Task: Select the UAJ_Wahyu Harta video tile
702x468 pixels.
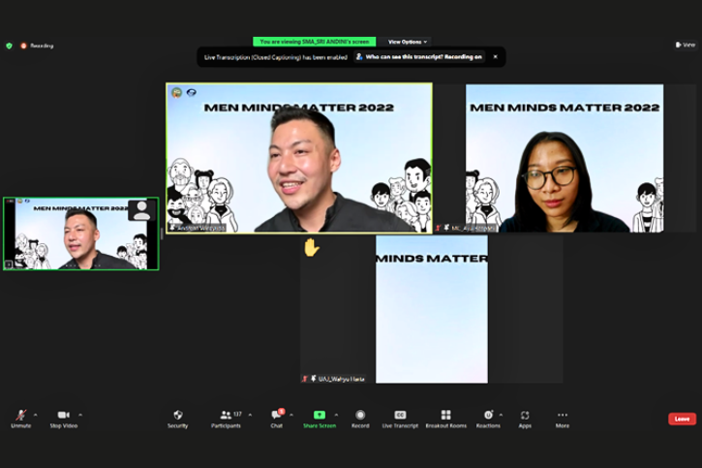Action: 432,309
